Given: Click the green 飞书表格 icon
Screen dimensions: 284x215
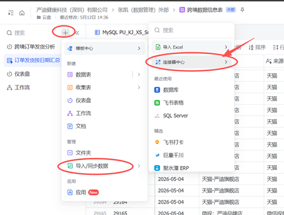Looking at the screenshot, I should [x=157, y=103].
